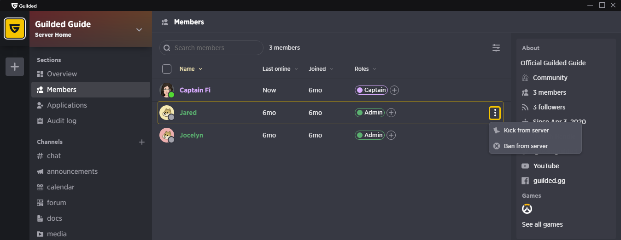Click into the Search members field

211,48
